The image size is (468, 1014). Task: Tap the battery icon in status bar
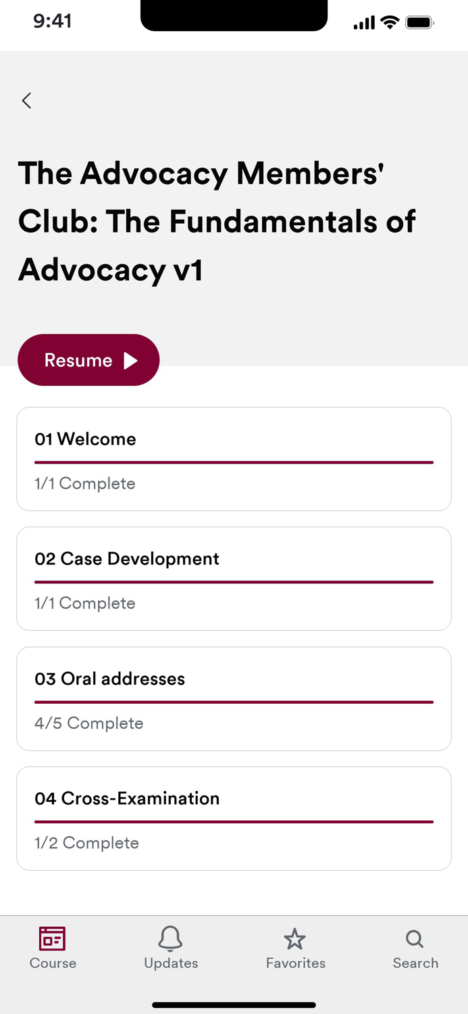click(x=419, y=21)
